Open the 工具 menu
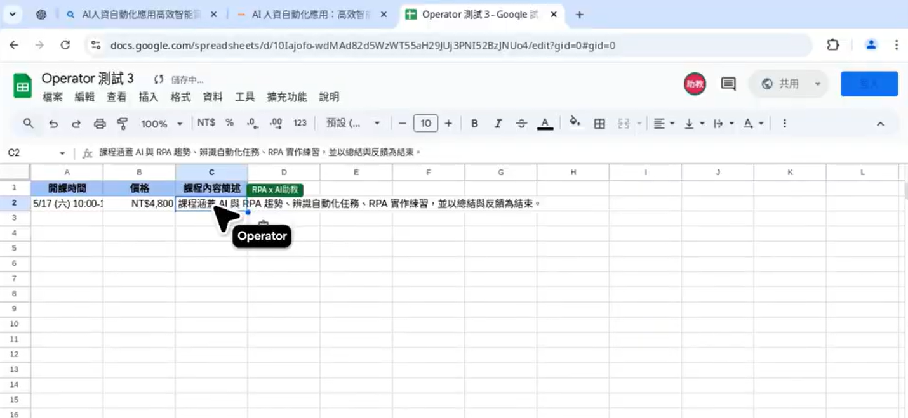This screenshot has width=908, height=418. (244, 97)
